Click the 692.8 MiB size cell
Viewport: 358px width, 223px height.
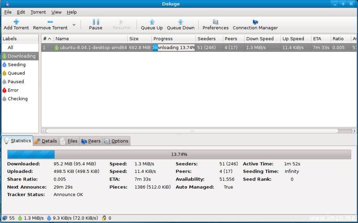coord(140,47)
